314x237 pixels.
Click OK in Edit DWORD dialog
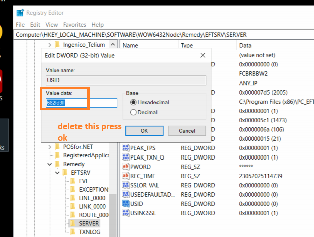coord(144,131)
